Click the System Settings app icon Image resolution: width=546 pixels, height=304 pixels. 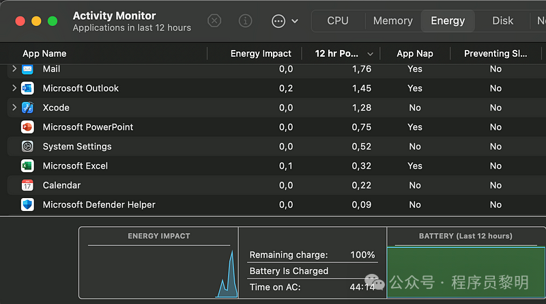pyautogui.click(x=27, y=146)
